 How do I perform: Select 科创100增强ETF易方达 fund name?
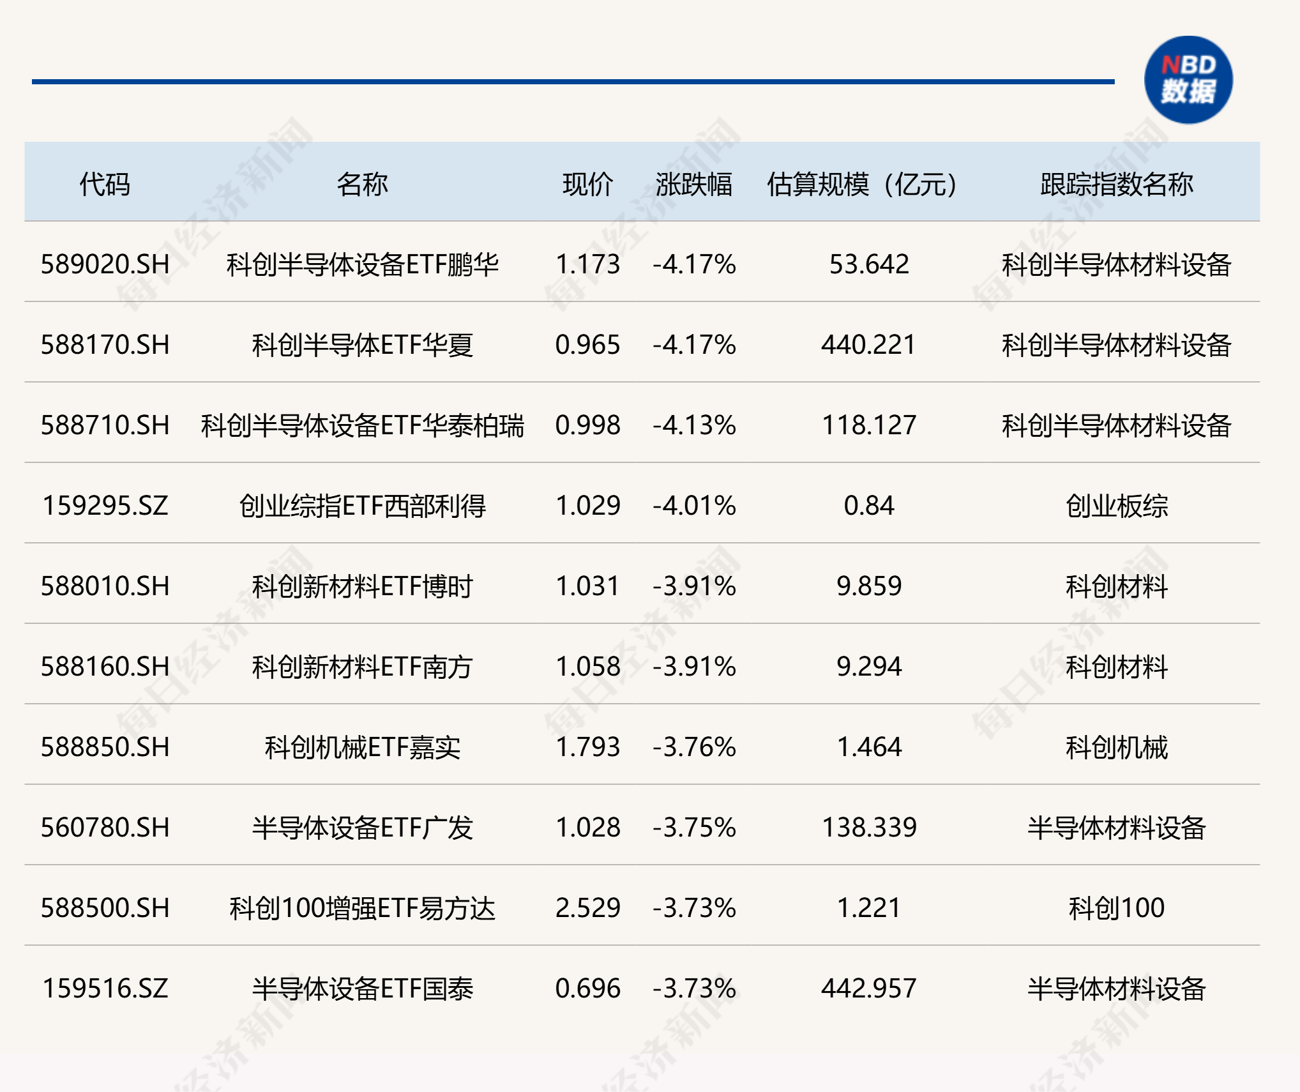[362, 908]
